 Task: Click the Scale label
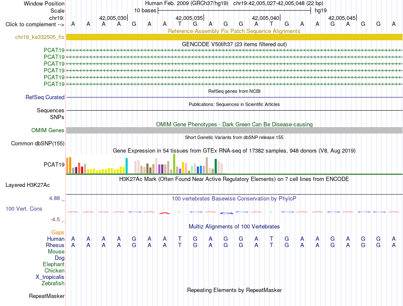tap(57, 11)
